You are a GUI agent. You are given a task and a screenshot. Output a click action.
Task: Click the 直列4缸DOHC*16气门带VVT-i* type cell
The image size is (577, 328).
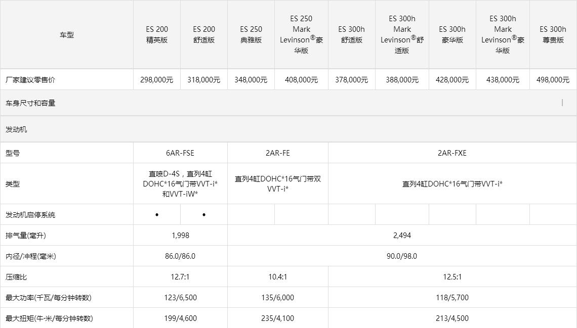pos(452,184)
